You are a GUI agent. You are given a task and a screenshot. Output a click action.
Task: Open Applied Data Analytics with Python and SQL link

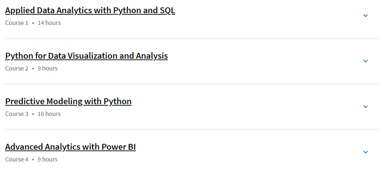[x=90, y=11]
